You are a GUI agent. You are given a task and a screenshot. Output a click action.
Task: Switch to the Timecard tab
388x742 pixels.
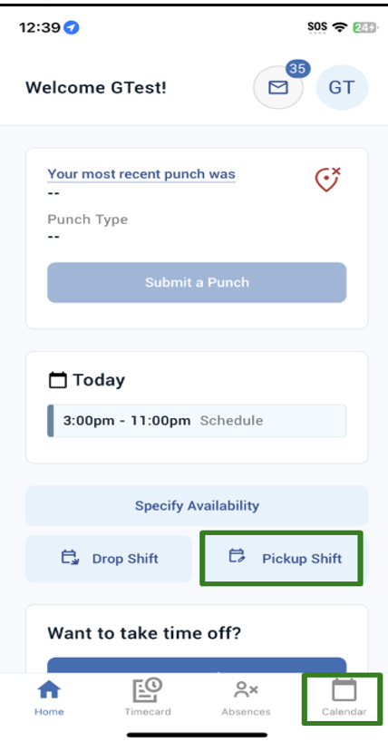point(148,698)
